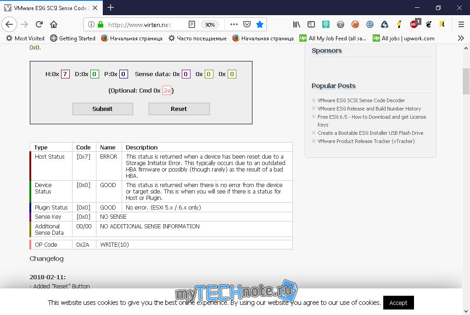Open the Adblock Plus extension icon
Image resolution: width=470 pixels, height=315 pixels.
414,24
